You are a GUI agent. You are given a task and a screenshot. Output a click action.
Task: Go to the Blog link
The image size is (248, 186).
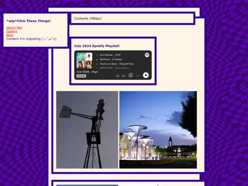click(10, 35)
